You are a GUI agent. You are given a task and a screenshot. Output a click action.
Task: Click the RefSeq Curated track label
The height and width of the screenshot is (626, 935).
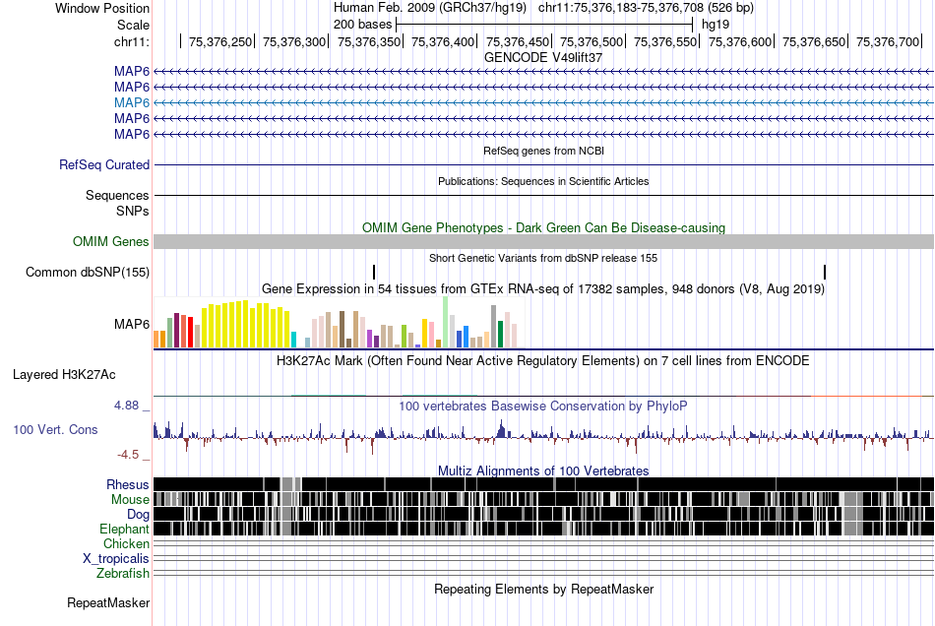pyautogui.click(x=103, y=164)
